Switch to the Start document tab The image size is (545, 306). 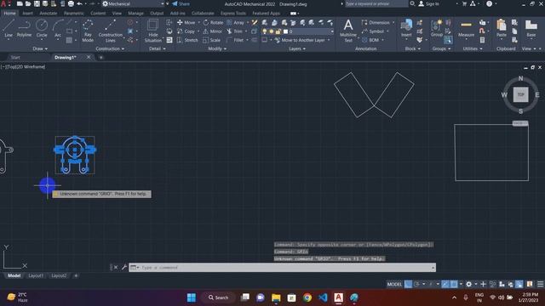(15, 58)
